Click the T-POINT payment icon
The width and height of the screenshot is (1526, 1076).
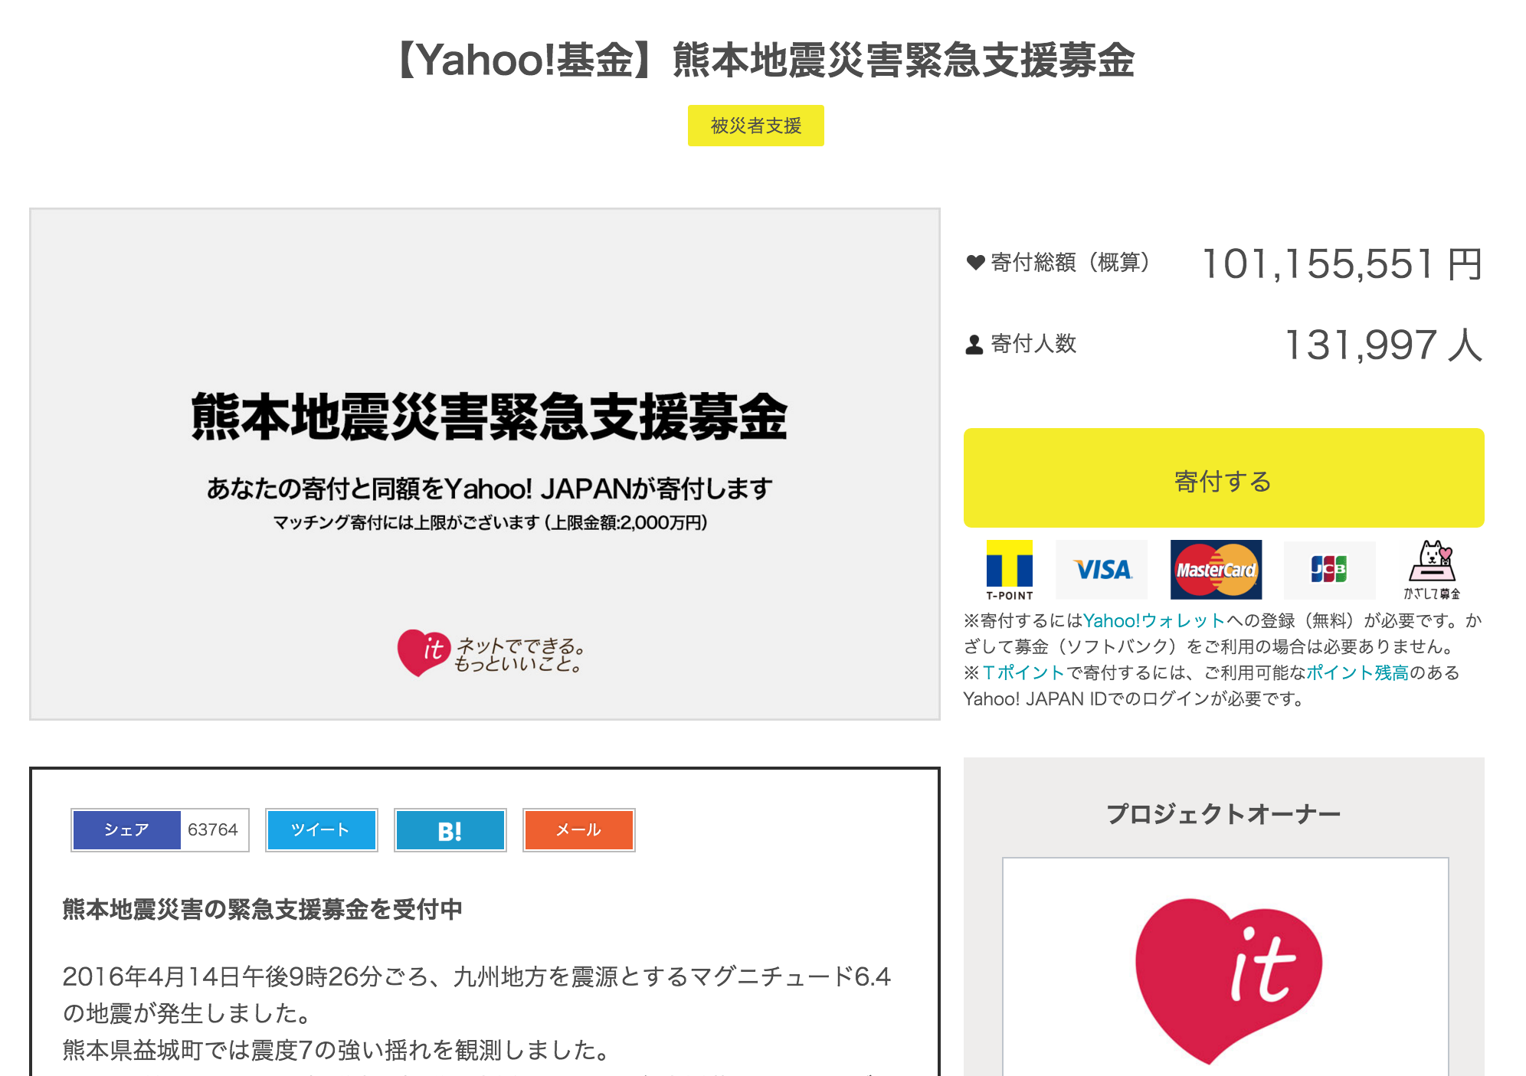(x=1009, y=570)
